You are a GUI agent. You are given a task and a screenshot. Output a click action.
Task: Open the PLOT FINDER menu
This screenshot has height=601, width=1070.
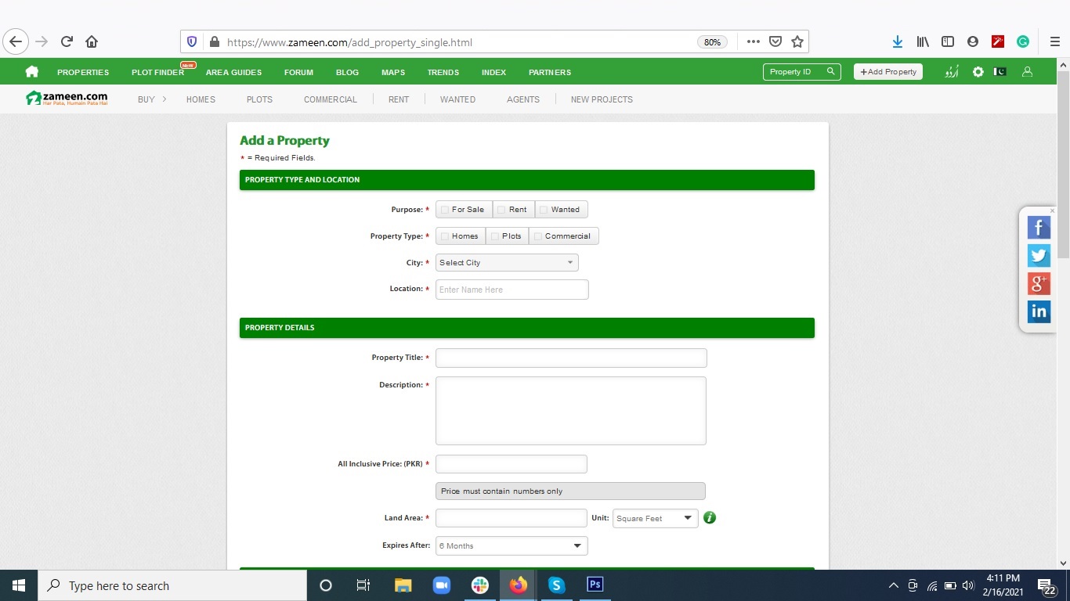click(157, 72)
